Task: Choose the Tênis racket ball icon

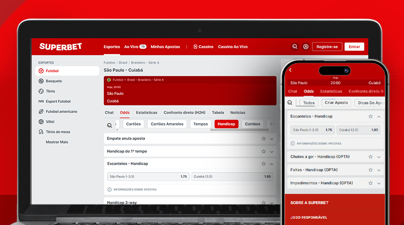Action: click(x=41, y=91)
